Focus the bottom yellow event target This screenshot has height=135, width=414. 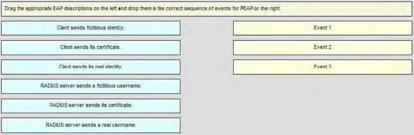pos(322,67)
